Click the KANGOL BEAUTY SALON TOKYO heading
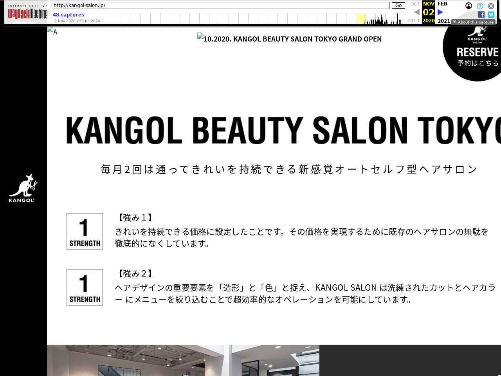 (283, 130)
